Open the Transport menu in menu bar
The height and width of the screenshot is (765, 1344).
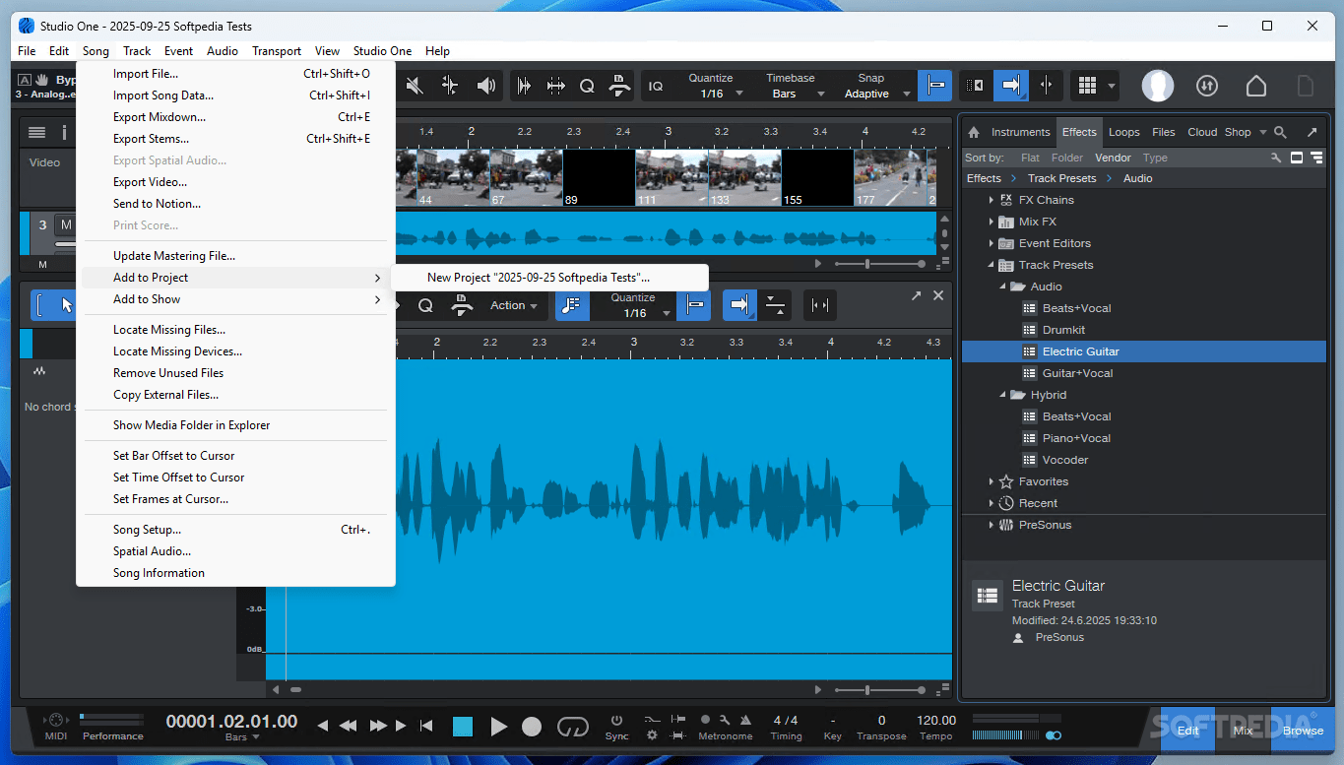point(277,51)
